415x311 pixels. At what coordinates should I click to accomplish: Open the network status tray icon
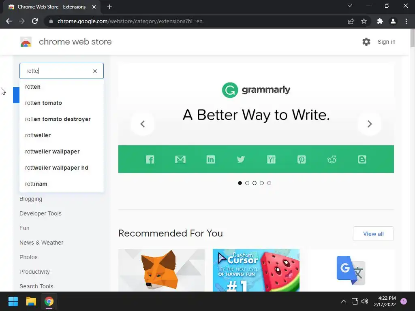tap(355, 301)
